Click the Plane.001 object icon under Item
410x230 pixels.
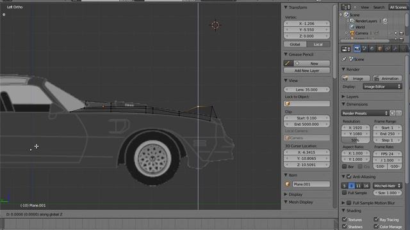coord(288,184)
